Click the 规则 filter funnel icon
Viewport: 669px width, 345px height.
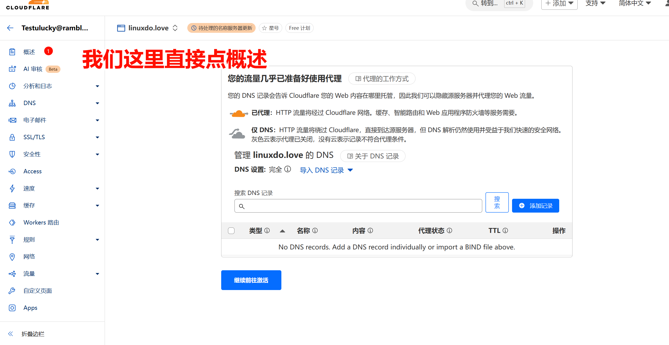12,239
